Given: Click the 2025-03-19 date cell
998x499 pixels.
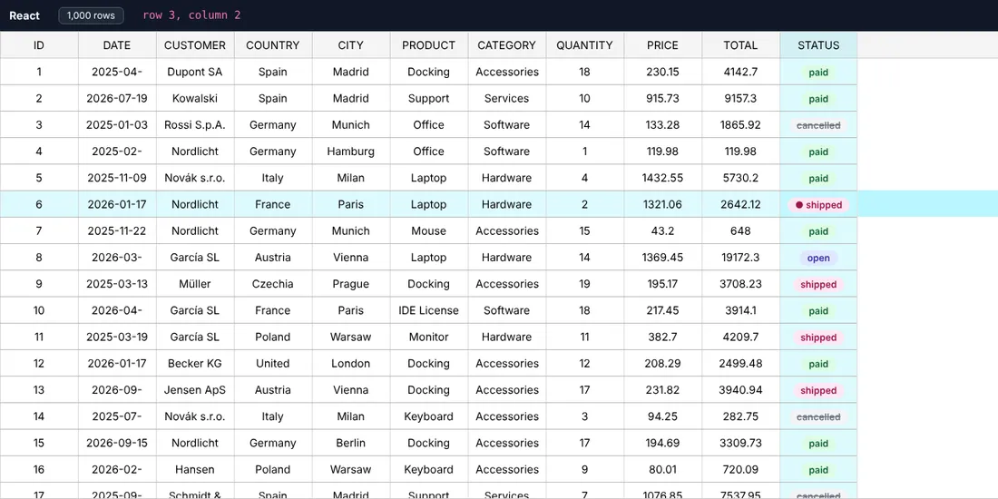Looking at the screenshot, I should click(117, 338).
